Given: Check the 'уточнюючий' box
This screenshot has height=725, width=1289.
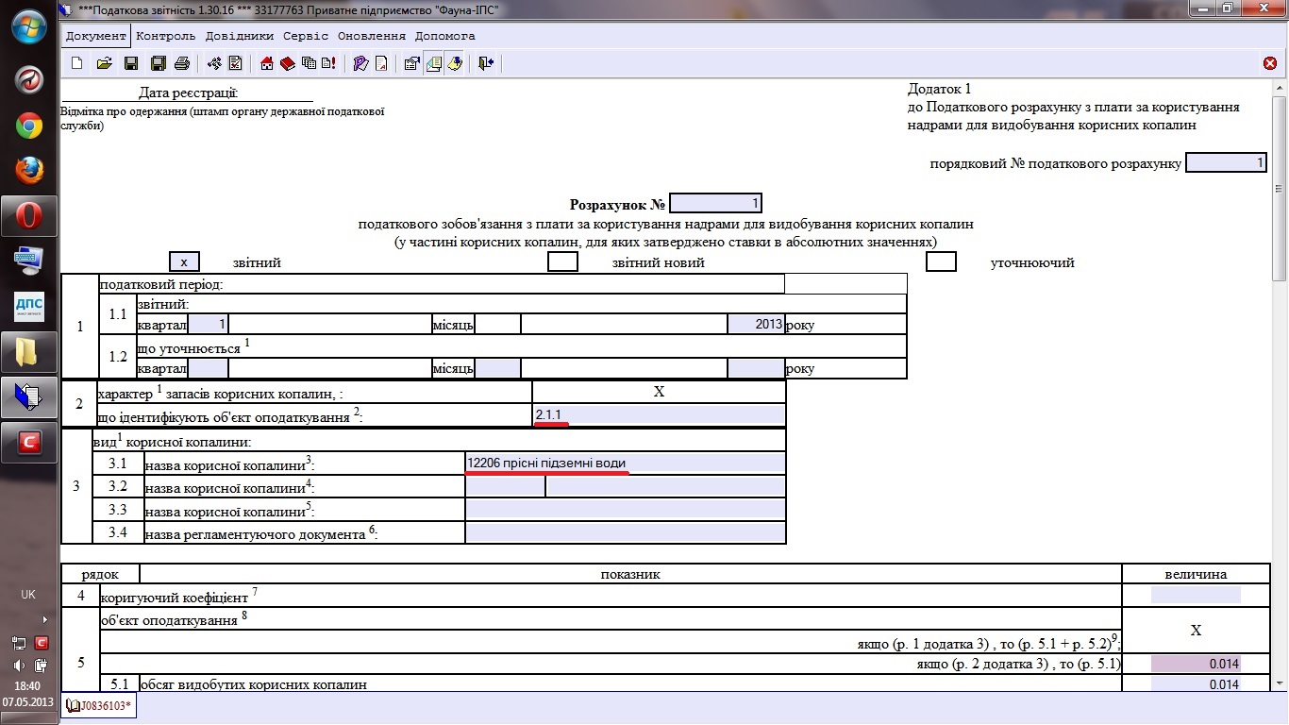Looking at the screenshot, I should coord(941,262).
